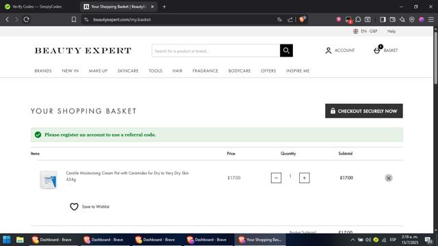
Task: Open the extensions puzzle icon
Action: click(358, 20)
